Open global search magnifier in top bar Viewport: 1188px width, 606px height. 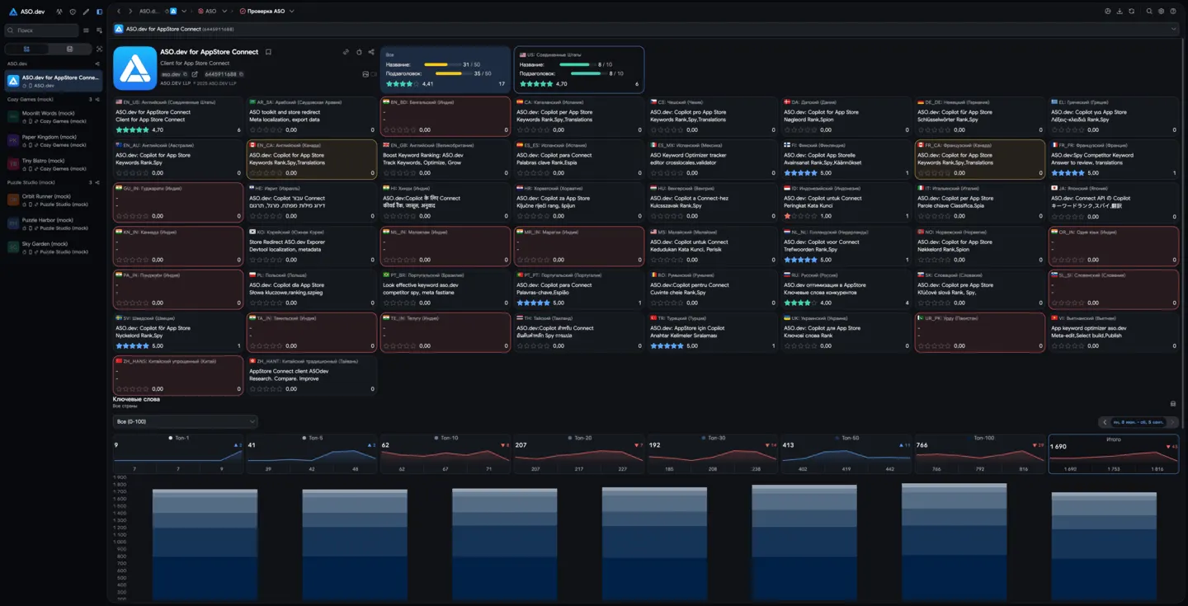tap(1149, 12)
